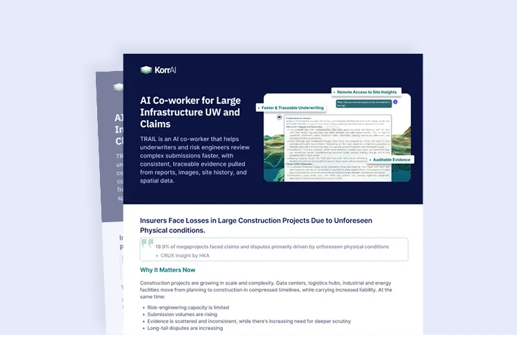This screenshot has height=339, width=517.
Task: Click the purple avatar icon beside chat bubble
Action: [396, 102]
